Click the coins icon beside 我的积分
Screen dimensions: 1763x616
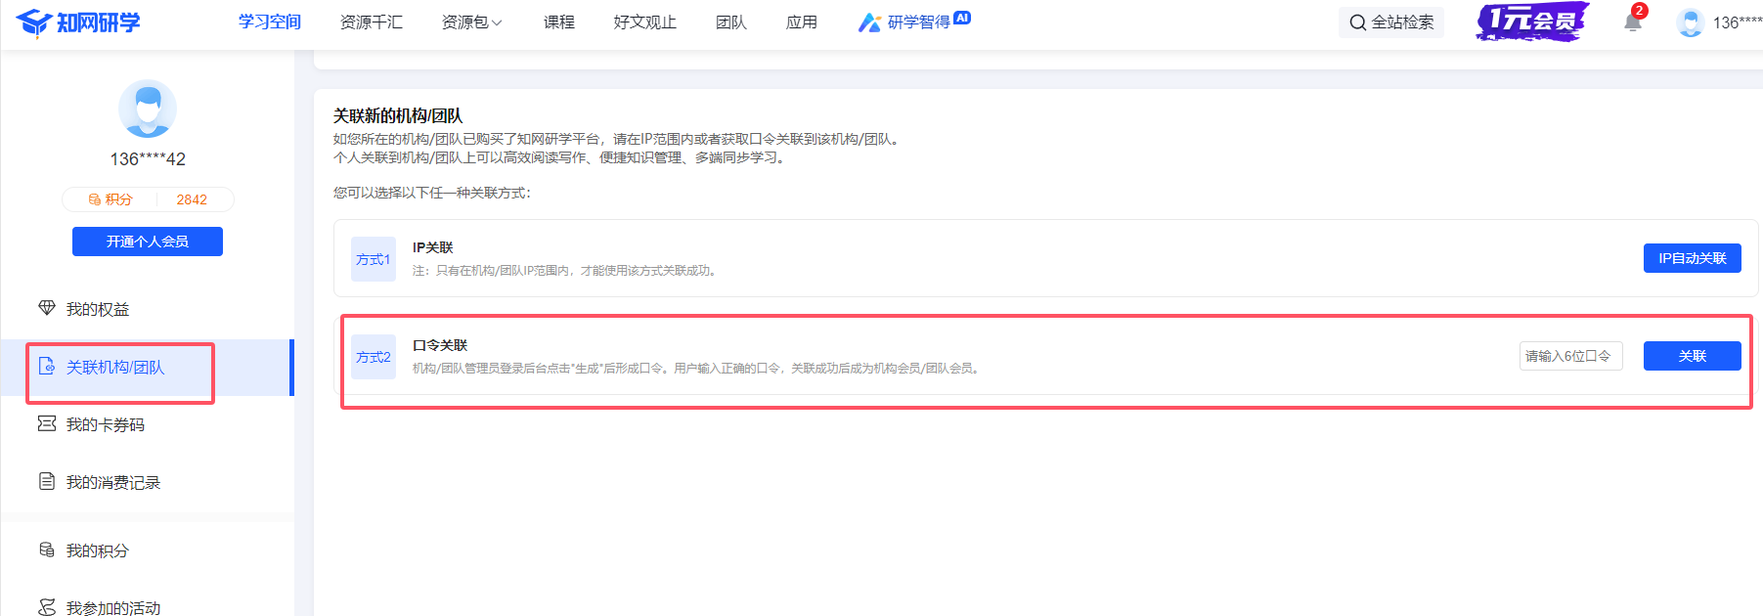pos(47,550)
